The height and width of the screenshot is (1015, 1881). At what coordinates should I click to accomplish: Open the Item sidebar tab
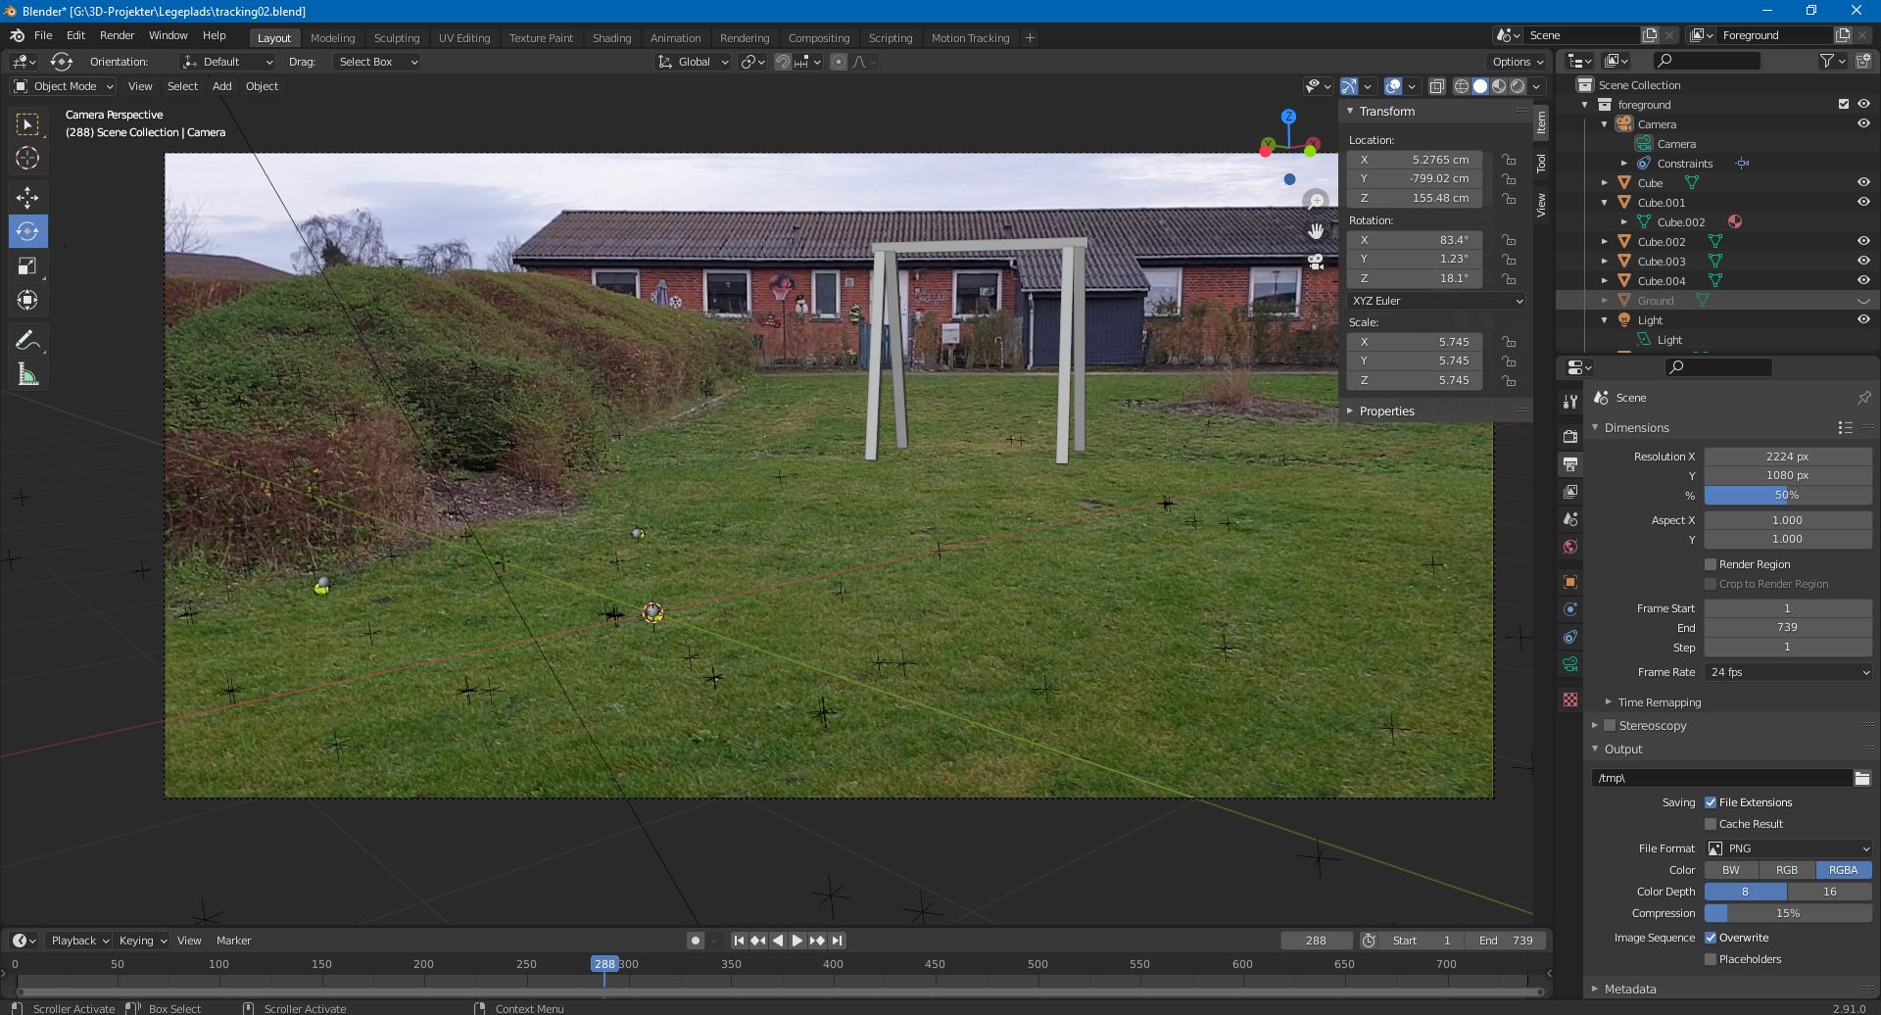click(x=1541, y=122)
